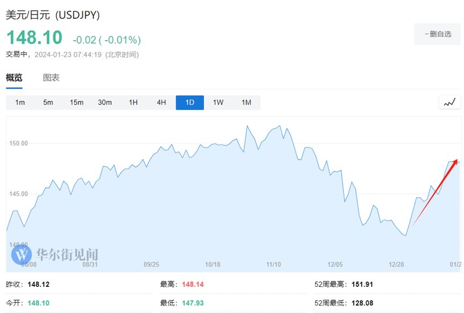This screenshot has width=464, height=313.
Task: Click the 148.10 current price
Action: click(34, 38)
